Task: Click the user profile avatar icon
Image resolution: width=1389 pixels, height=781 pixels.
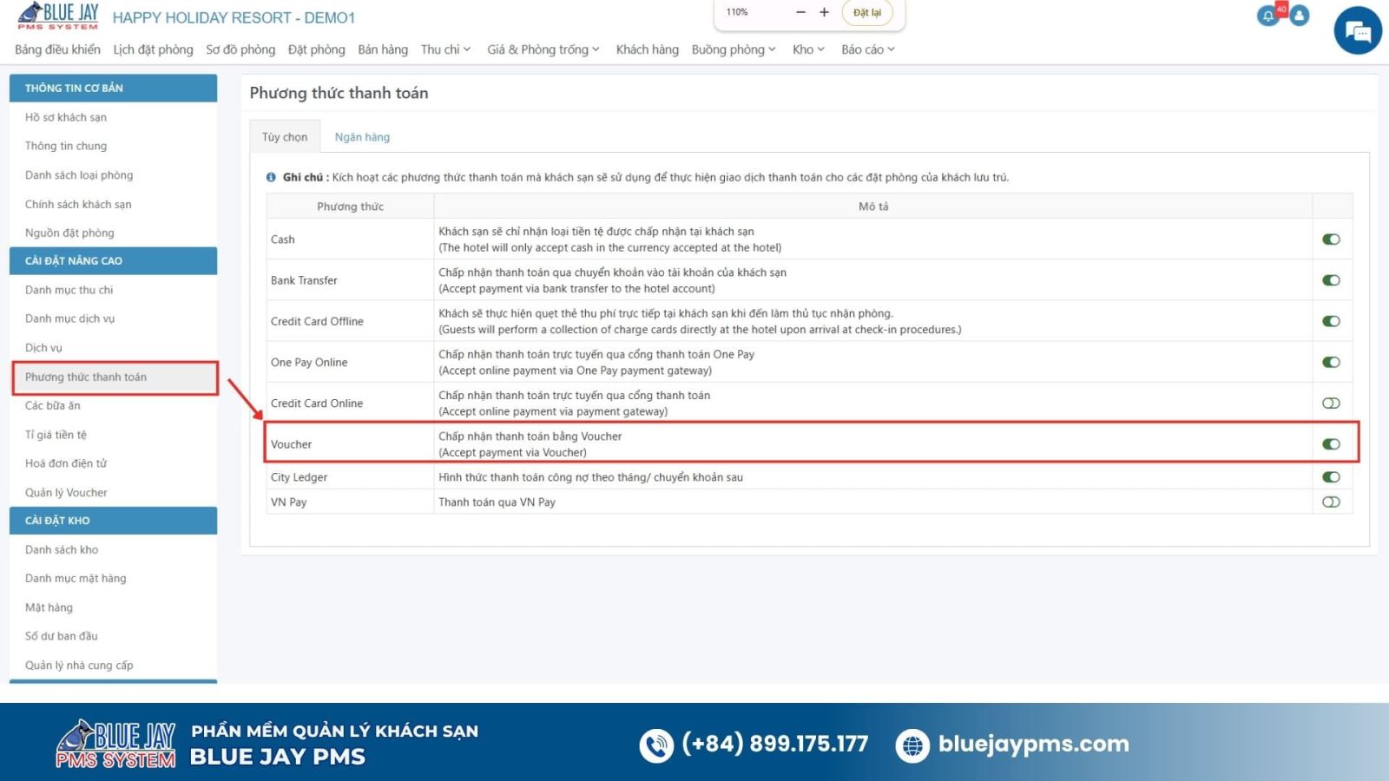Action: [x=1299, y=16]
